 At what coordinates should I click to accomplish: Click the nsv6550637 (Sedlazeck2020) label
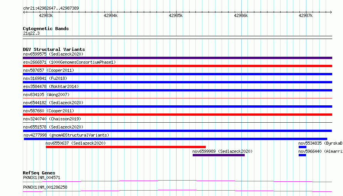coord(76,143)
